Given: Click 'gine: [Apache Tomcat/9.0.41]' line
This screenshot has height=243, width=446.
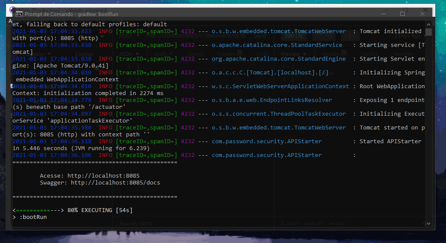Looking at the screenshot, I should 61,65.
